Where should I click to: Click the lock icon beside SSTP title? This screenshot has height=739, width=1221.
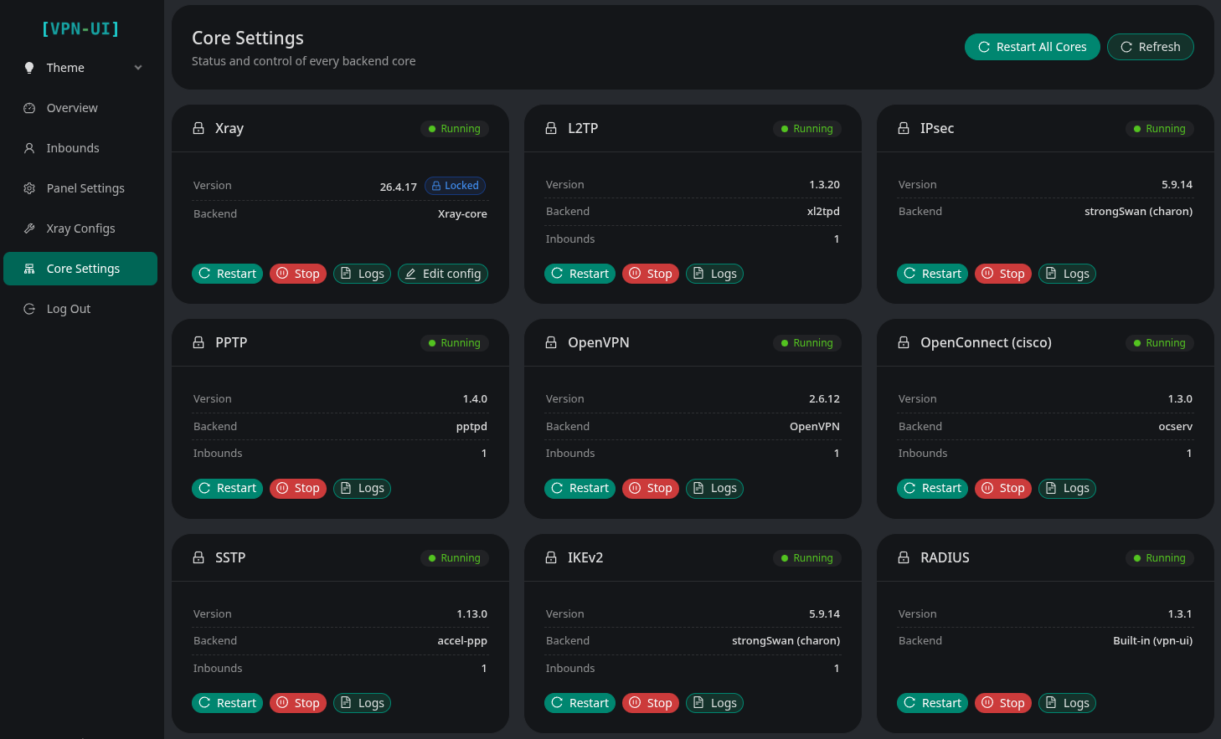[x=198, y=557]
